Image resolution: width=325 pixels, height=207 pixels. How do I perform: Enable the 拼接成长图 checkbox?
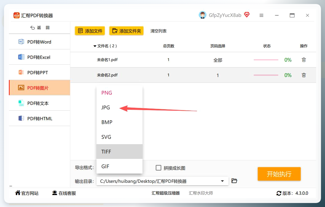(x=159, y=168)
